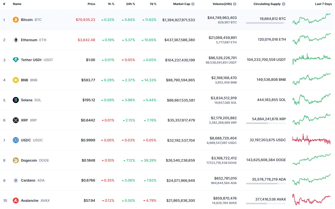Open the Cardano ADA coin page
Screen dimensions: 335x209
tap(28, 180)
